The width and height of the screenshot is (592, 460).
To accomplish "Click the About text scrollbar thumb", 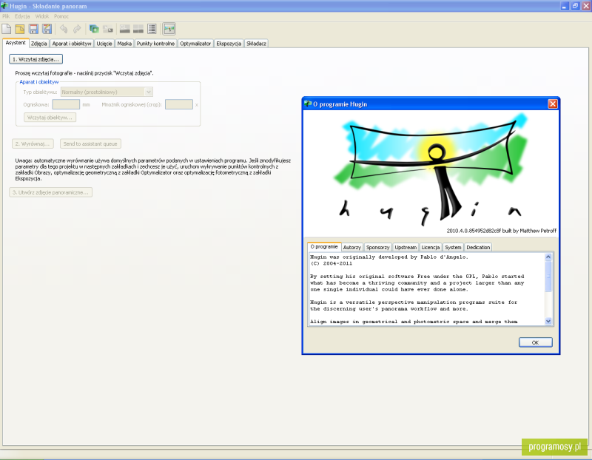I will [548, 276].
